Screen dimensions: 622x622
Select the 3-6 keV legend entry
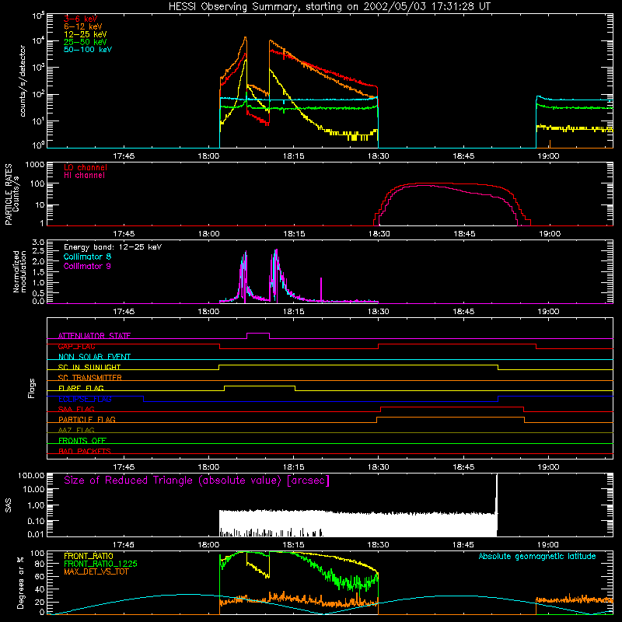point(81,19)
